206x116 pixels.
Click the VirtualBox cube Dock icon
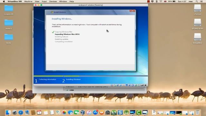pyautogui.click(x=83, y=112)
